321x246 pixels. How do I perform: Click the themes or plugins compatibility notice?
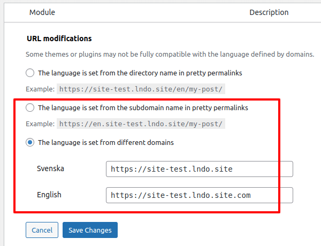pyautogui.click(x=170, y=55)
